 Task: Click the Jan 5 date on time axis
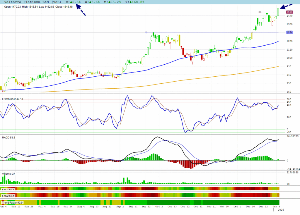[276, 207]
